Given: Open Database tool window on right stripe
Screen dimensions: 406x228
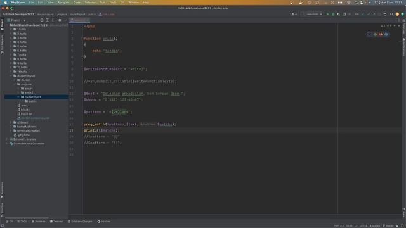Looking at the screenshot, I should point(403,26).
